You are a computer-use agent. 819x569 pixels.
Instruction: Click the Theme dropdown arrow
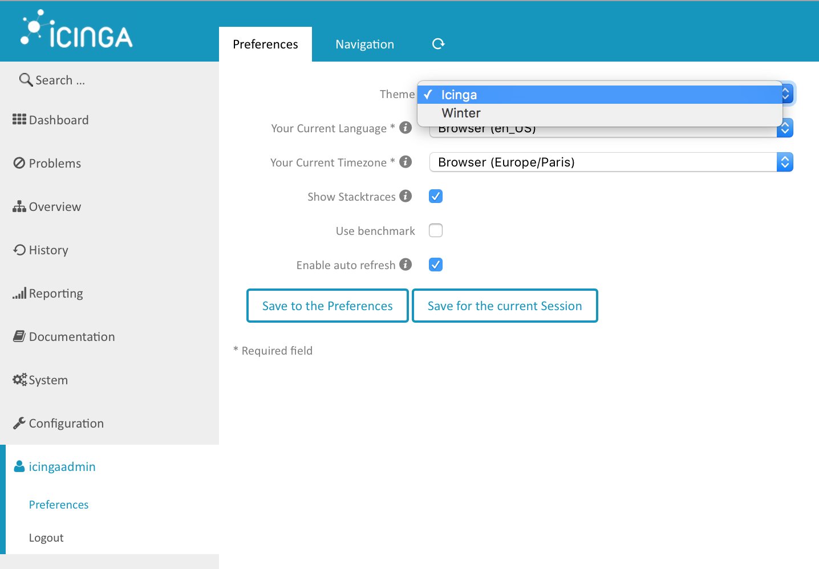788,94
